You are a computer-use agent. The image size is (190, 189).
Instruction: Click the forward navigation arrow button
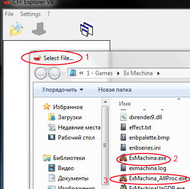click(x=55, y=73)
